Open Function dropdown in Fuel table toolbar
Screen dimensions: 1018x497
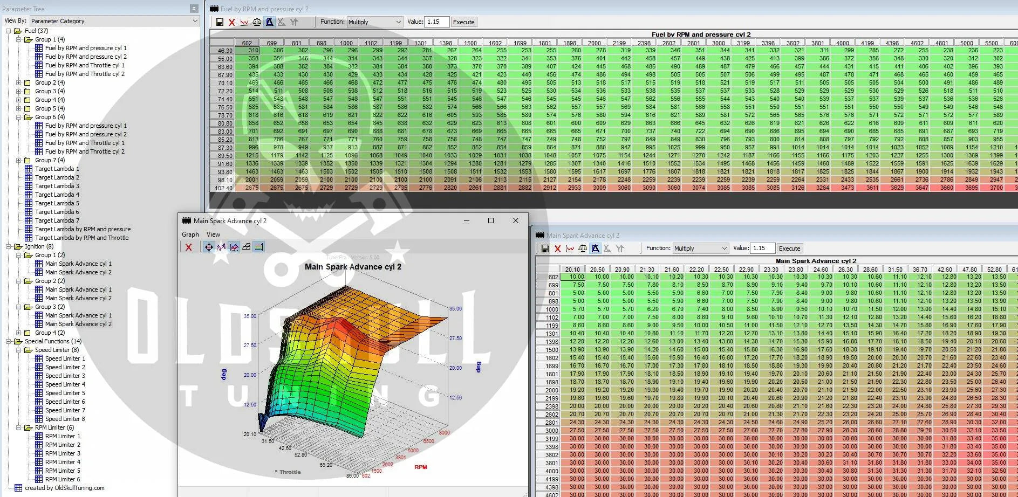click(x=375, y=22)
